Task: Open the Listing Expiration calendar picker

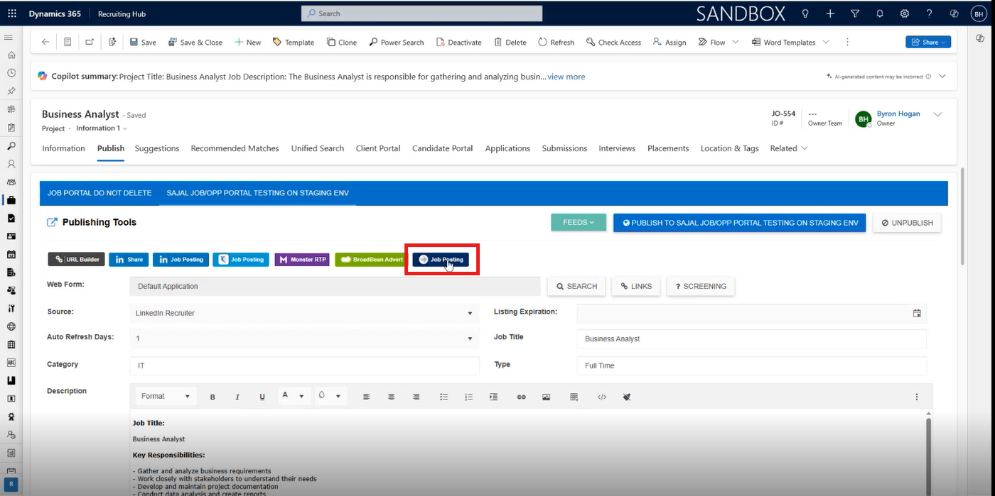Action: 917,313
